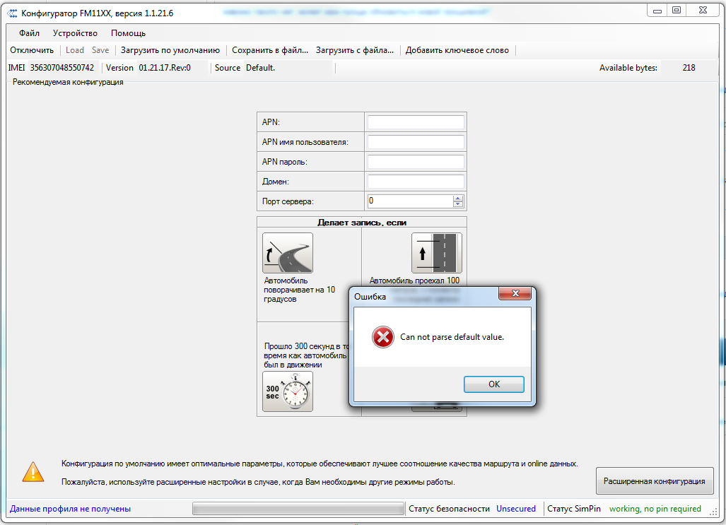Increase server port with up arrow
Image resolution: width=726 pixels, height=525 pixels.
pyautogui.click(x=458, y=198)
